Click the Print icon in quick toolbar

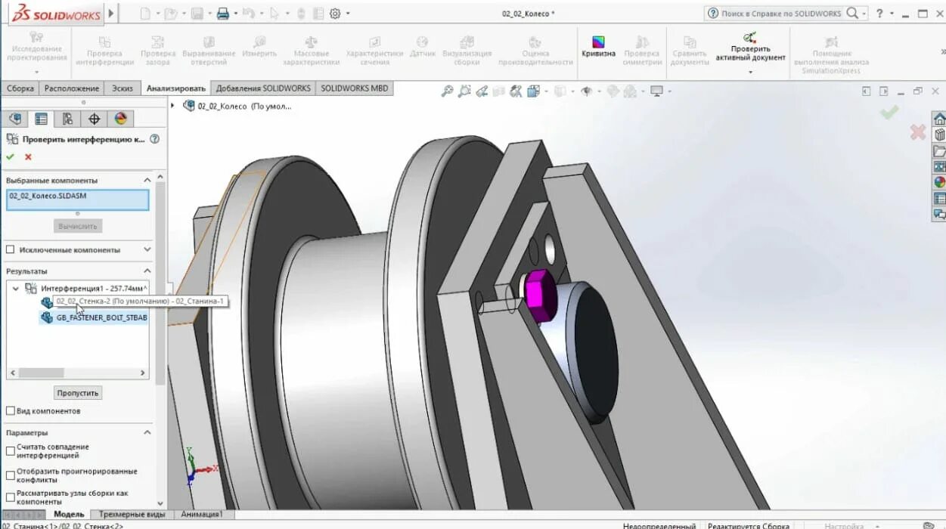222,14
